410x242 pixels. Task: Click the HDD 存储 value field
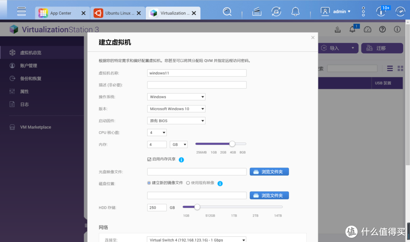pos(157,208)
